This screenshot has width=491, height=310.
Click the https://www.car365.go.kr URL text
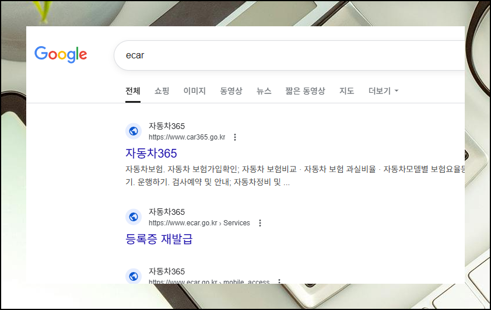click(187, 137)
